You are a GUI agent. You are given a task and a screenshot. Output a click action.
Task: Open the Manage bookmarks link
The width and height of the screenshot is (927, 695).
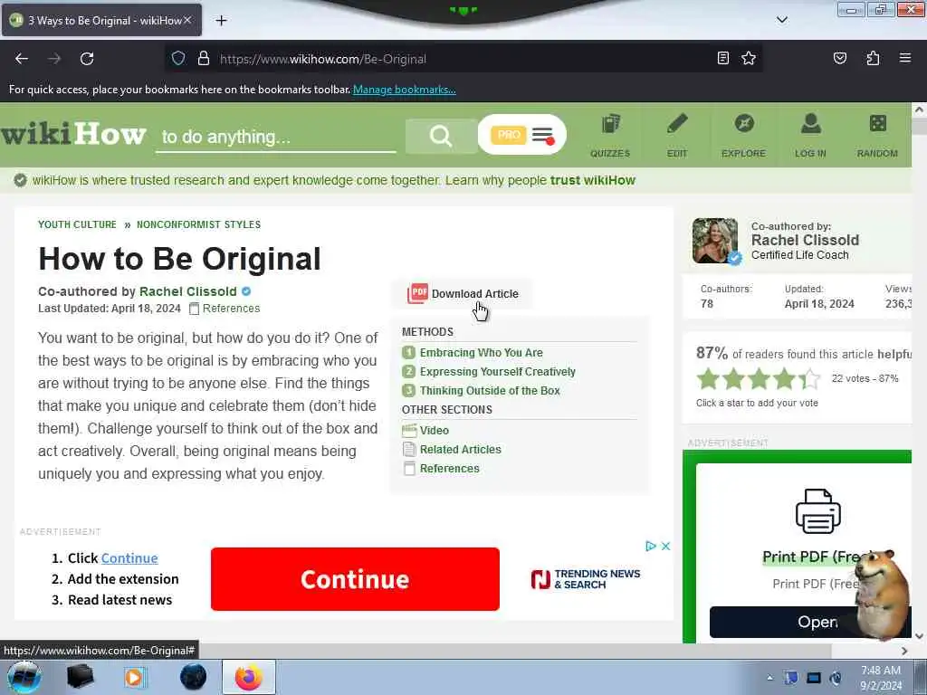tap(405, 90)
